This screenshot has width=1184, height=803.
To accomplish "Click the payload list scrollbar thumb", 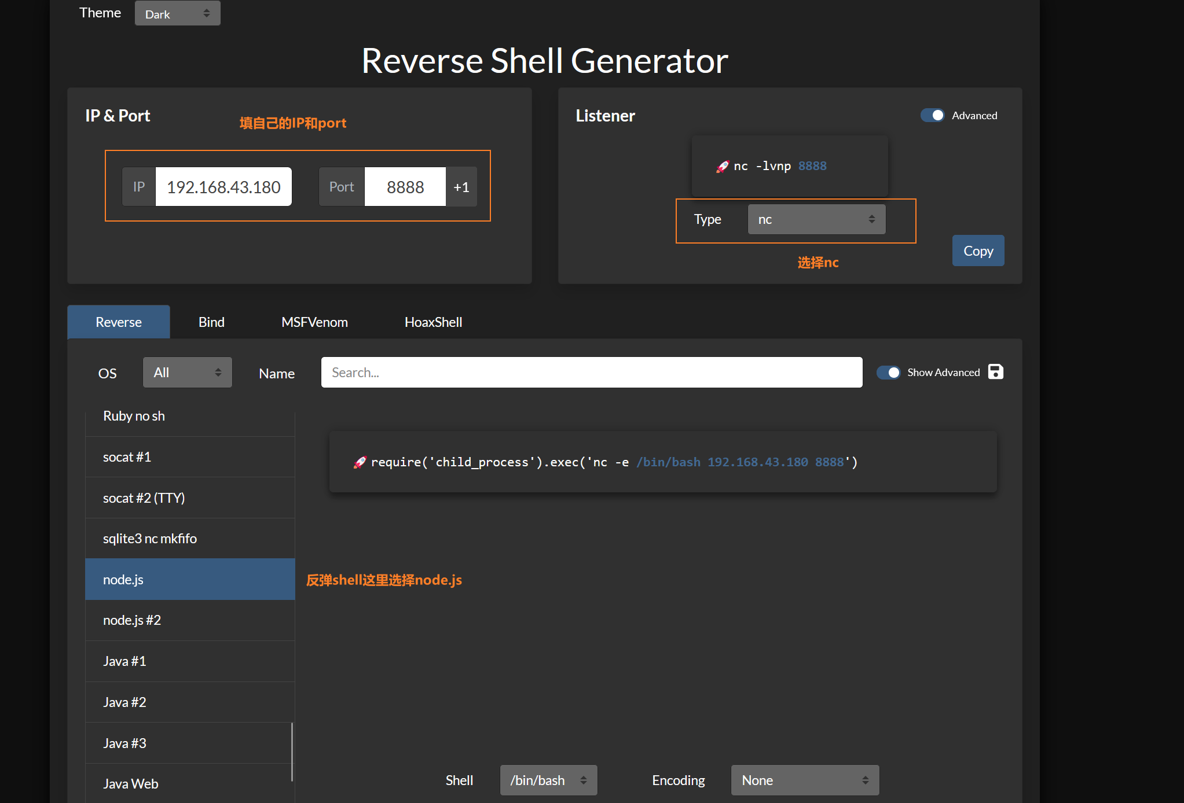I will [x=292, y=752].
